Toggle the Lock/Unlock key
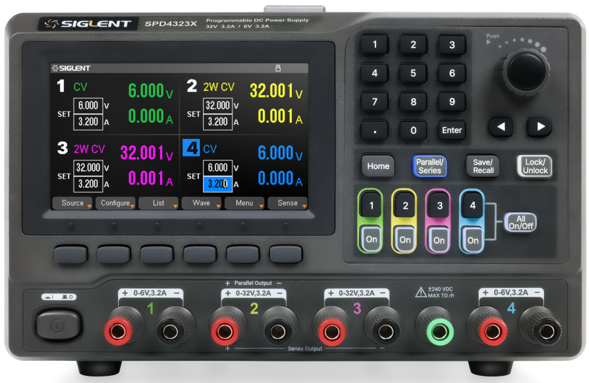 (x=535, y=166)
